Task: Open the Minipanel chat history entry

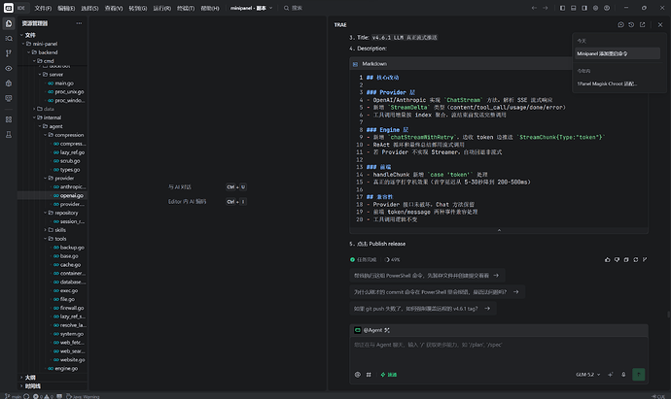Action: [x=618, y=53]
